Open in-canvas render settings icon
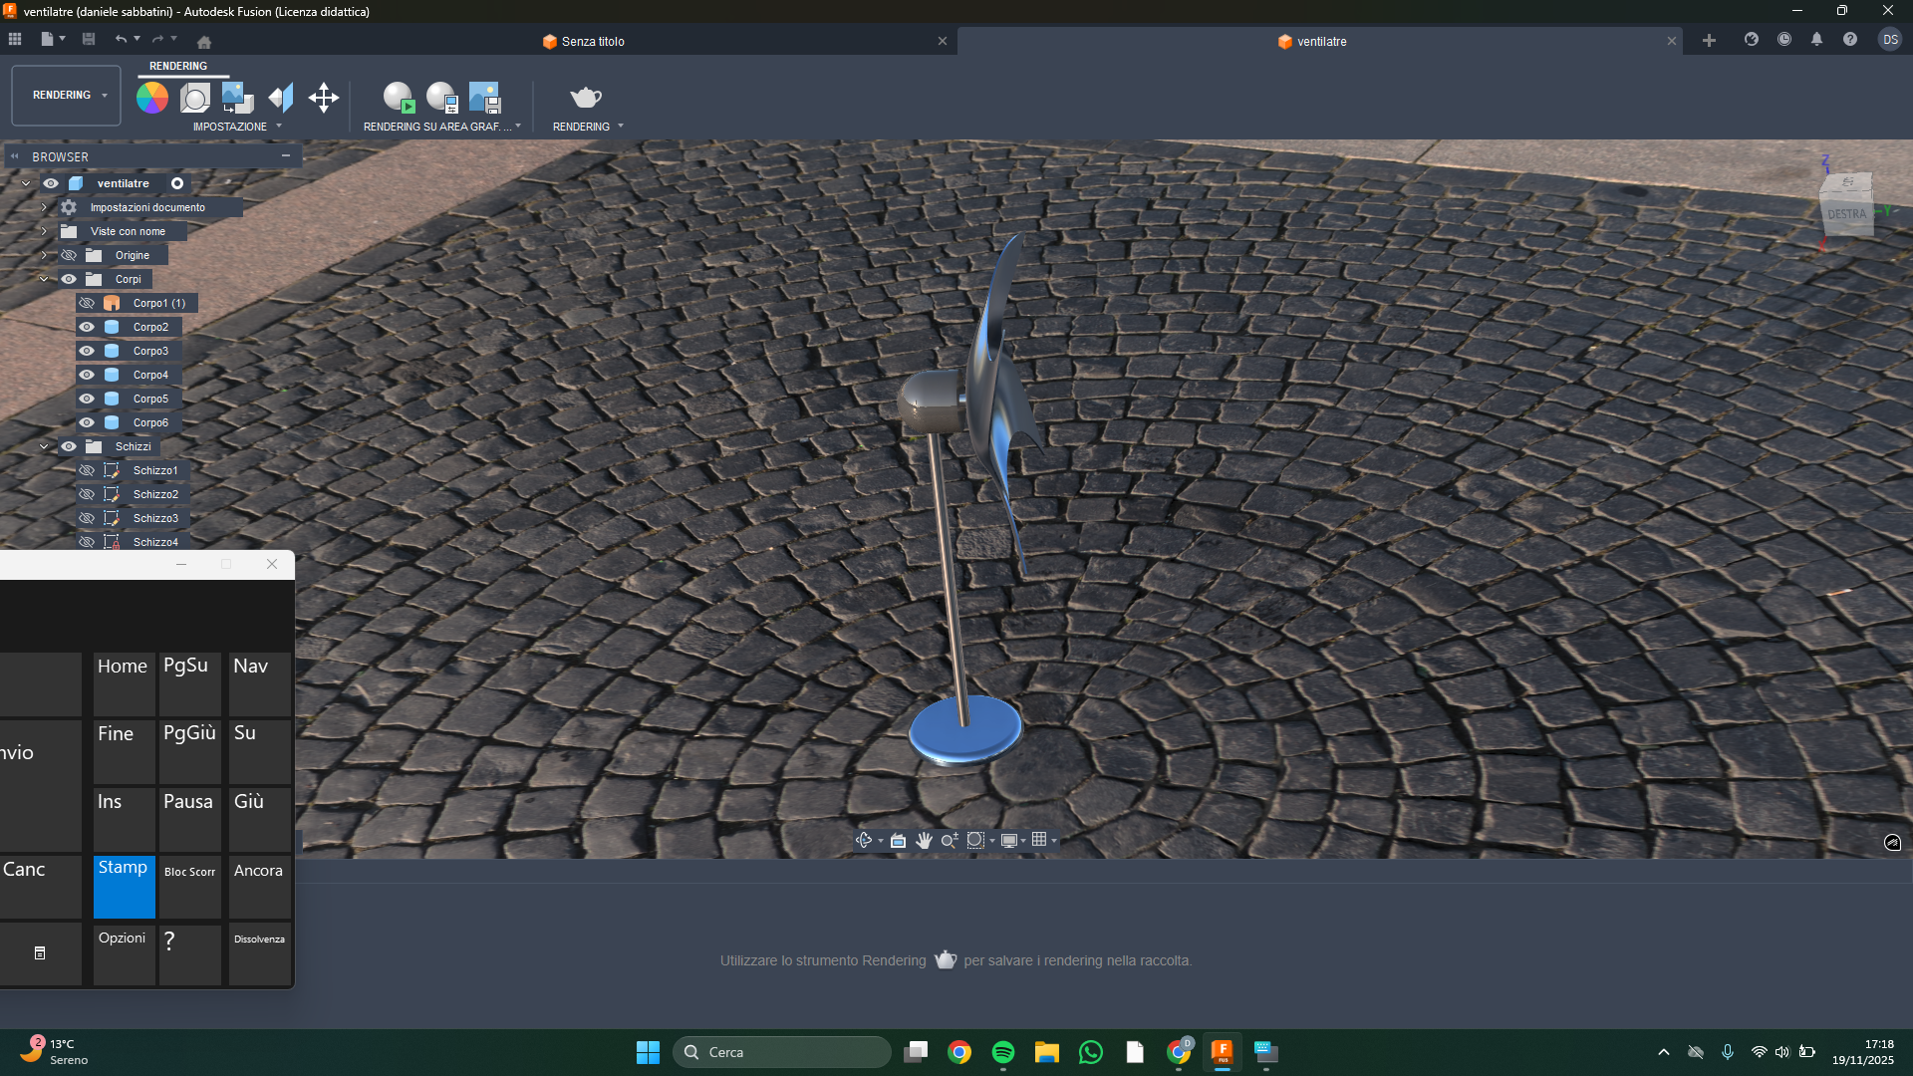 441,98
